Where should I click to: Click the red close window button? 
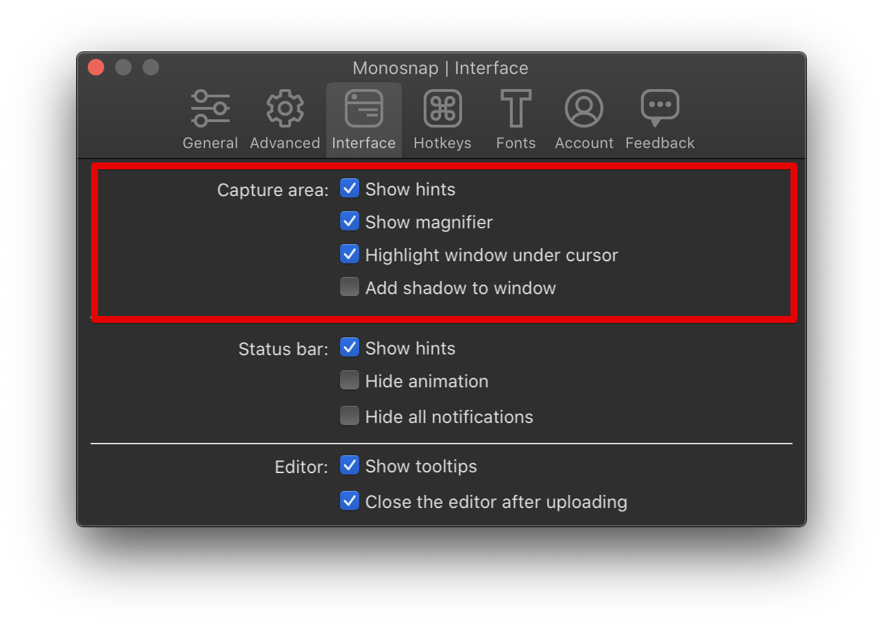point(96,67)
